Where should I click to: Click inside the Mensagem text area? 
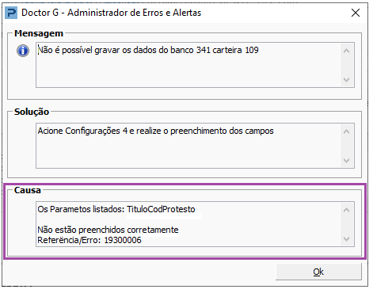click(188, 65)
